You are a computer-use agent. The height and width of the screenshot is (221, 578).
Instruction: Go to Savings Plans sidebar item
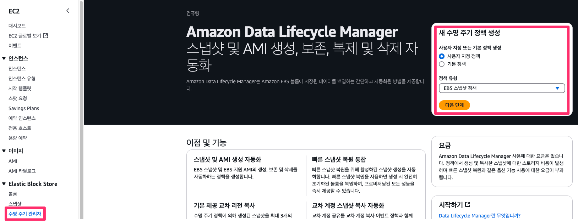pos(24,108)
